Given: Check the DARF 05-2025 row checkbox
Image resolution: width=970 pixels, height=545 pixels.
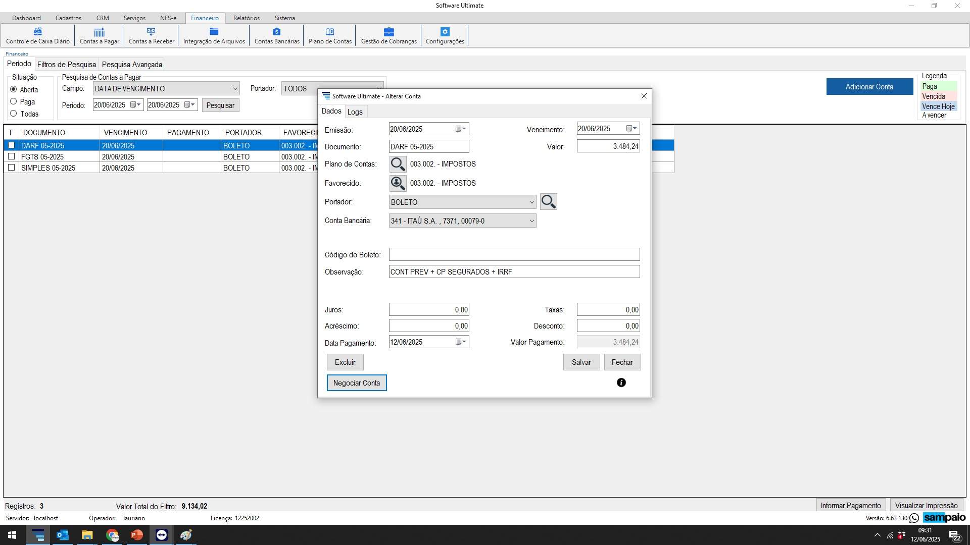Looking at the screenshot, I should coord(11,145).
